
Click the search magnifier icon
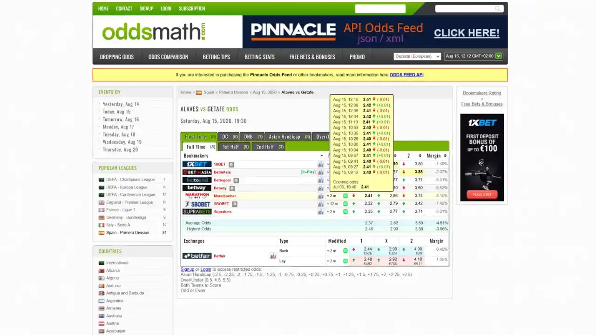[498, 9]
